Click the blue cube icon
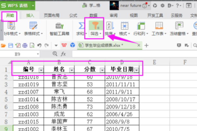The image size is (197, 131). point(73,45)
